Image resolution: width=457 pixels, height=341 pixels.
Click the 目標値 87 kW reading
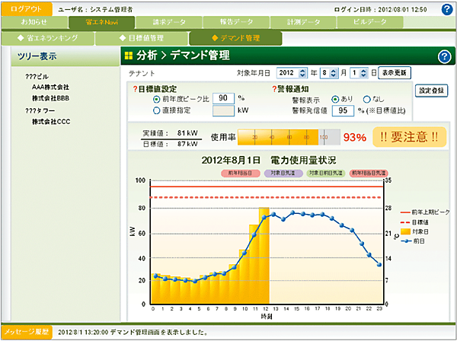tap(170, 144)
